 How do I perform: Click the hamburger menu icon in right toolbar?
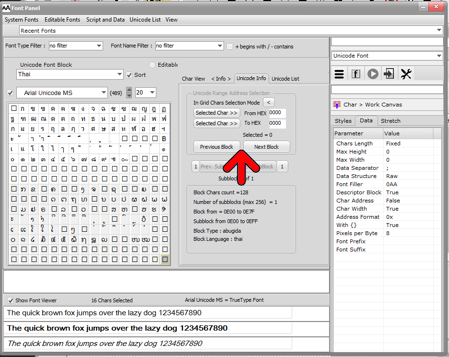(x=339, y=74)
